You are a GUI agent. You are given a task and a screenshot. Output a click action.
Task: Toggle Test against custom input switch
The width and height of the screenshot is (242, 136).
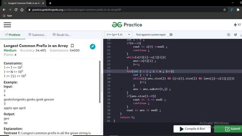[x=169, y=35]
